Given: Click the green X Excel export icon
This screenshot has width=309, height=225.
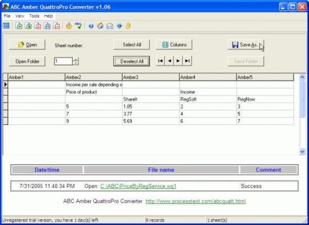Looking at the screenshot, I should coord(19,26).
